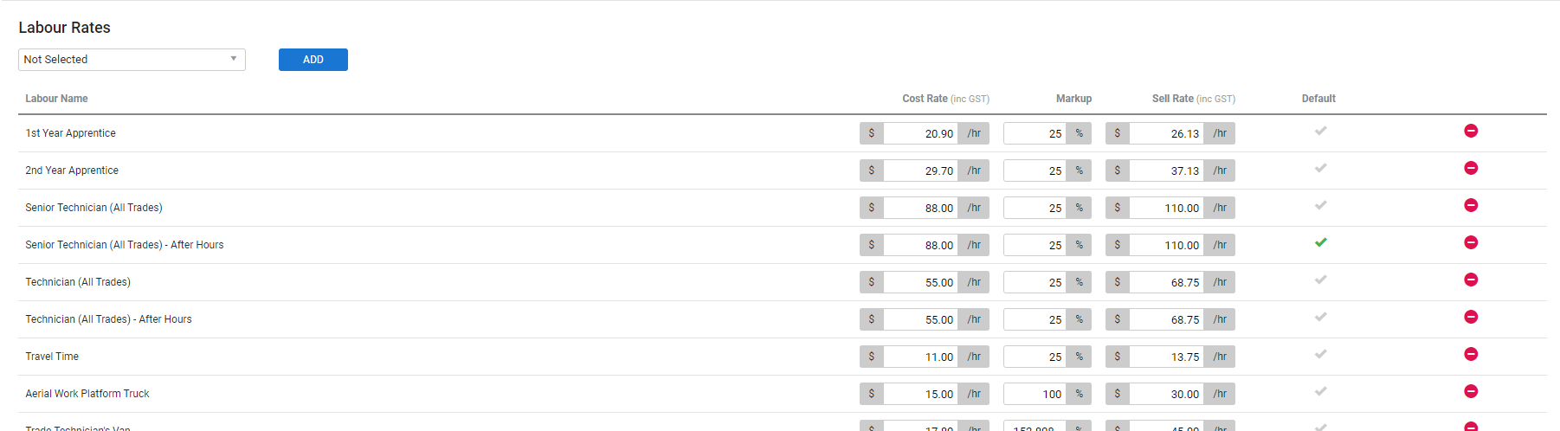Remove the 1st Year Apprentice labour rate
This screenshot has height=431, width=1560.
(x=1470, y=131)
